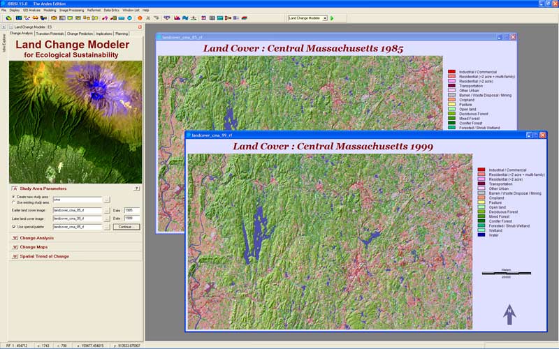The height and width of the screenshot is (349, 559).
Task: Click the red Industrial / Commercial swatch in 1999 legend
Action: (x=481, y=170)
